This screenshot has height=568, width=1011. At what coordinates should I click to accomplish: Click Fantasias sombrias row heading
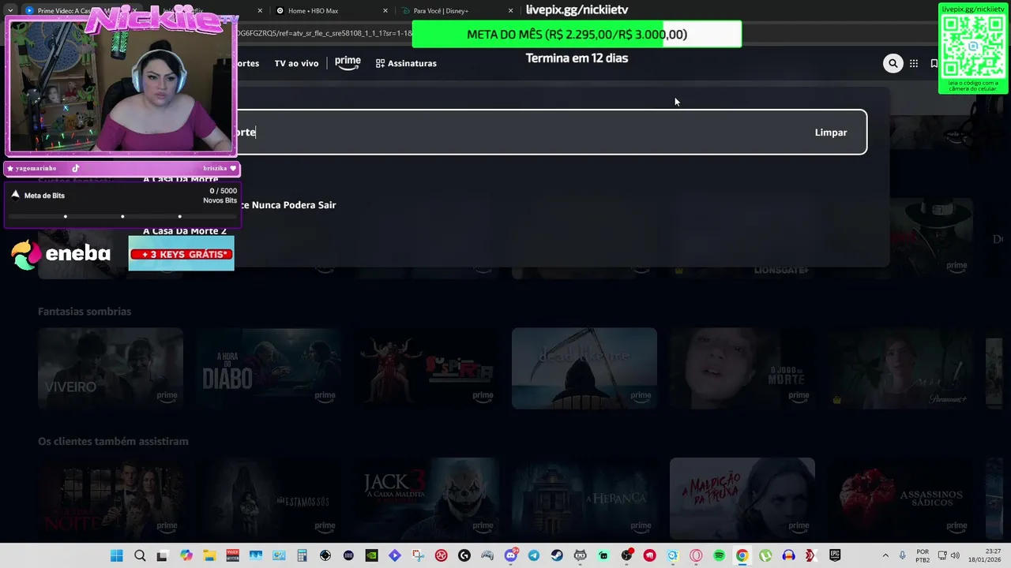click(85, 312)
